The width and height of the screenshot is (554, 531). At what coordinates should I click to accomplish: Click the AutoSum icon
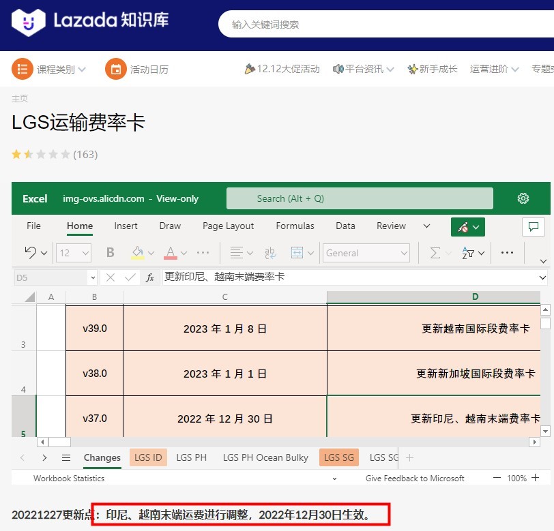click(435, 252)
